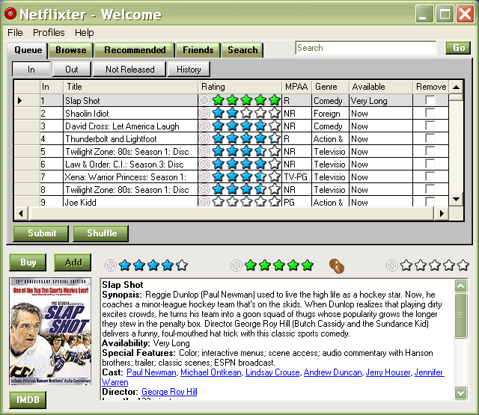This screenshot has width=479, height=415.
Task: Clear rating icon for Thunderbolt and Lightfoot row
Action: click(204, 138)
